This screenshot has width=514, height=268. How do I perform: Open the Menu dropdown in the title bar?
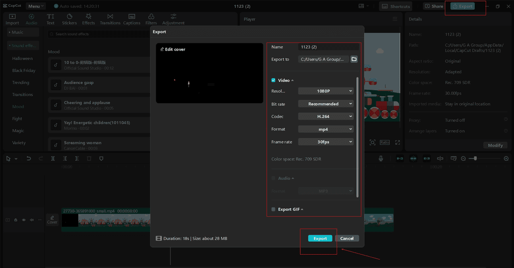click(x=35, y=6)
